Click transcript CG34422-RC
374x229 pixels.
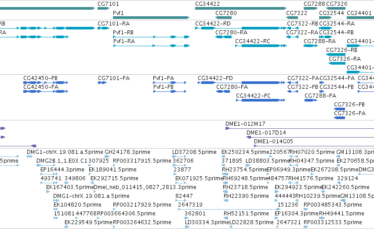pos(253,41)
